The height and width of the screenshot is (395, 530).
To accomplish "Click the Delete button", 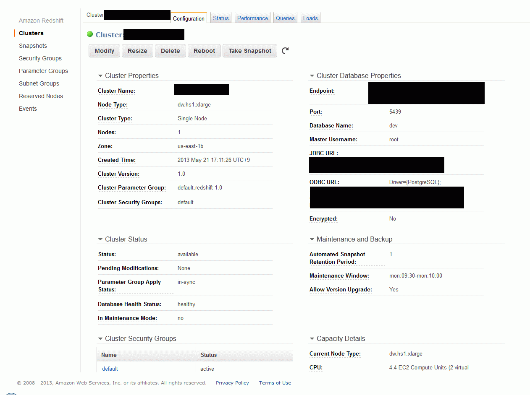I will pos(171,51).
